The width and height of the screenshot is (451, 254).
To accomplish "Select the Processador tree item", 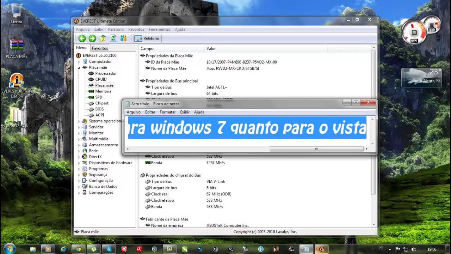I will tap(106, 73).
